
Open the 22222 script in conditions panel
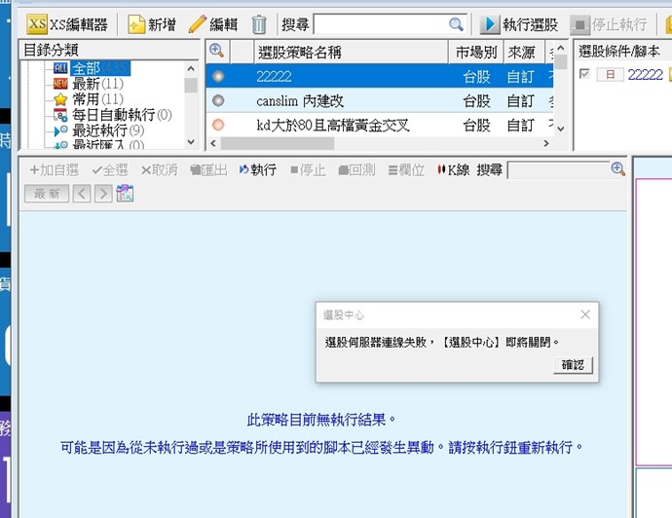[x=645, y=75]
